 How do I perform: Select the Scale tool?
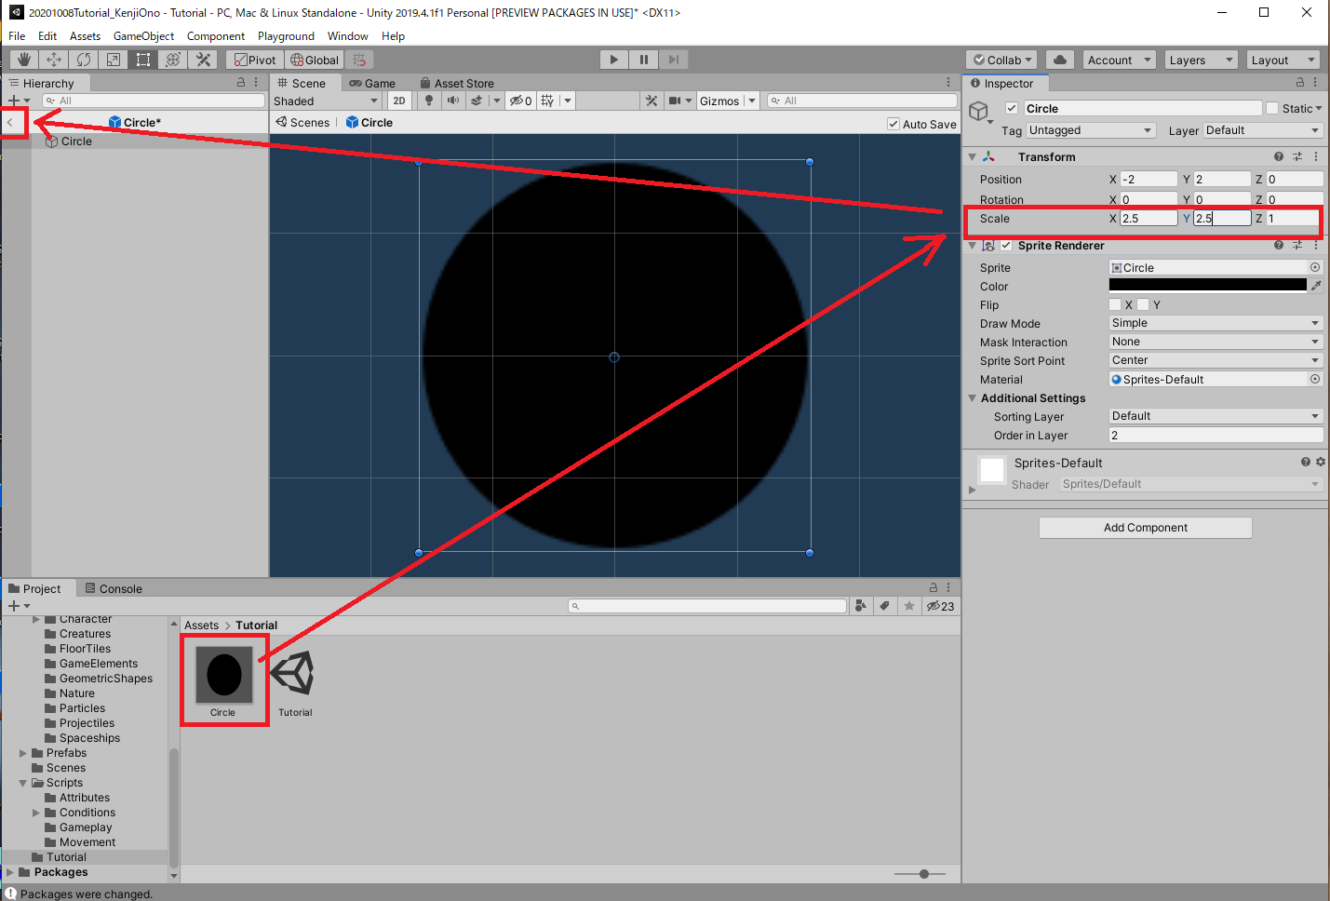(x=114, y=60)
